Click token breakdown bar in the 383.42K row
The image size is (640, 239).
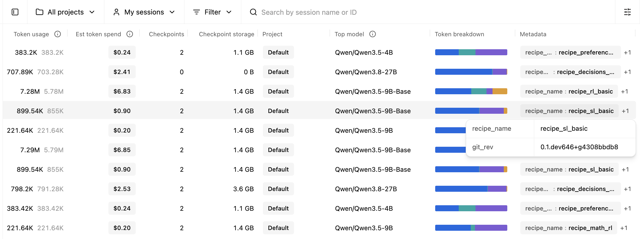tap(471, 208)
